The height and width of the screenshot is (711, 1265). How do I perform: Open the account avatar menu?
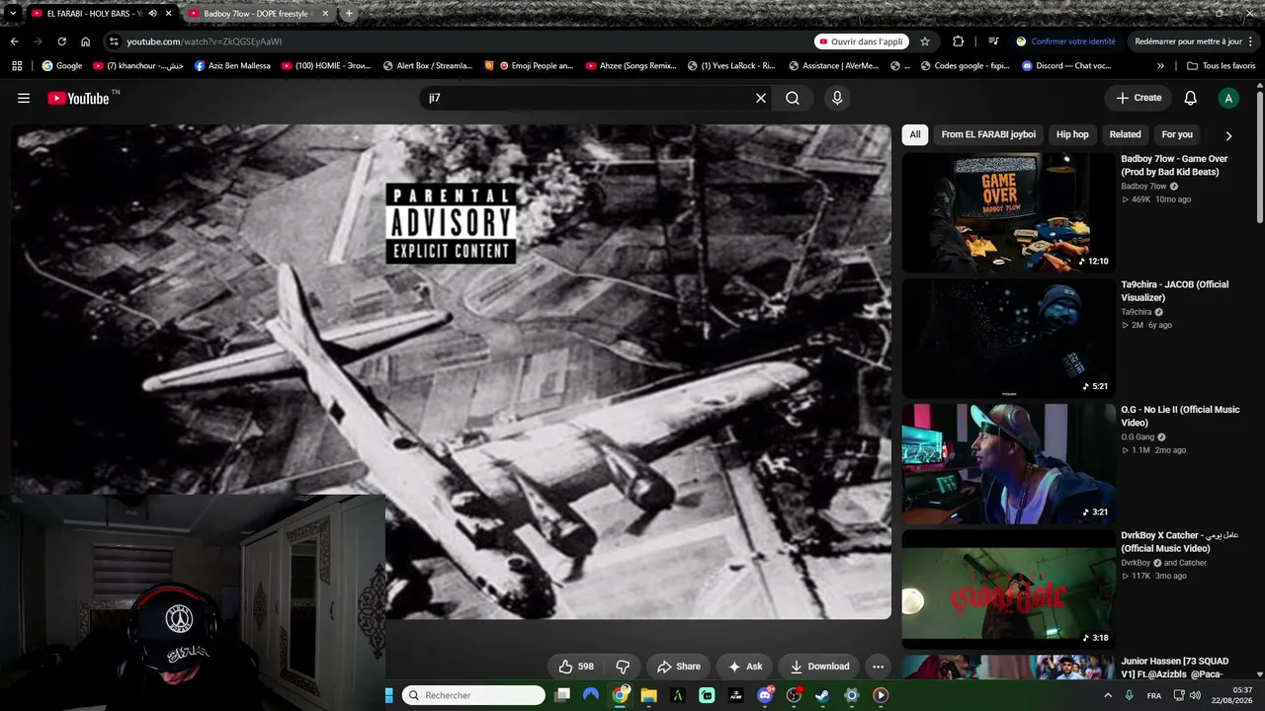(1228, 98)
